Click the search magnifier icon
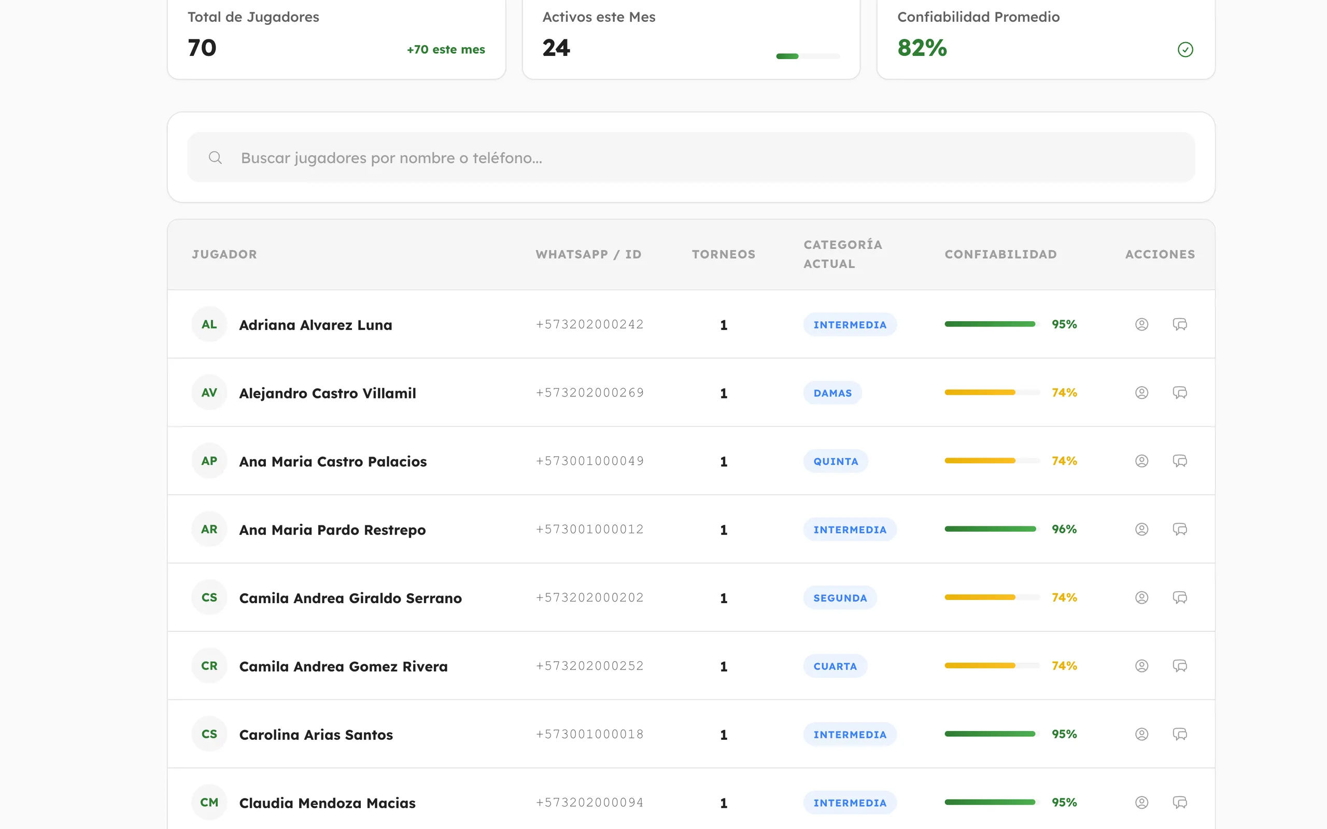1327x829 pixels. click(x=215, y=158)
